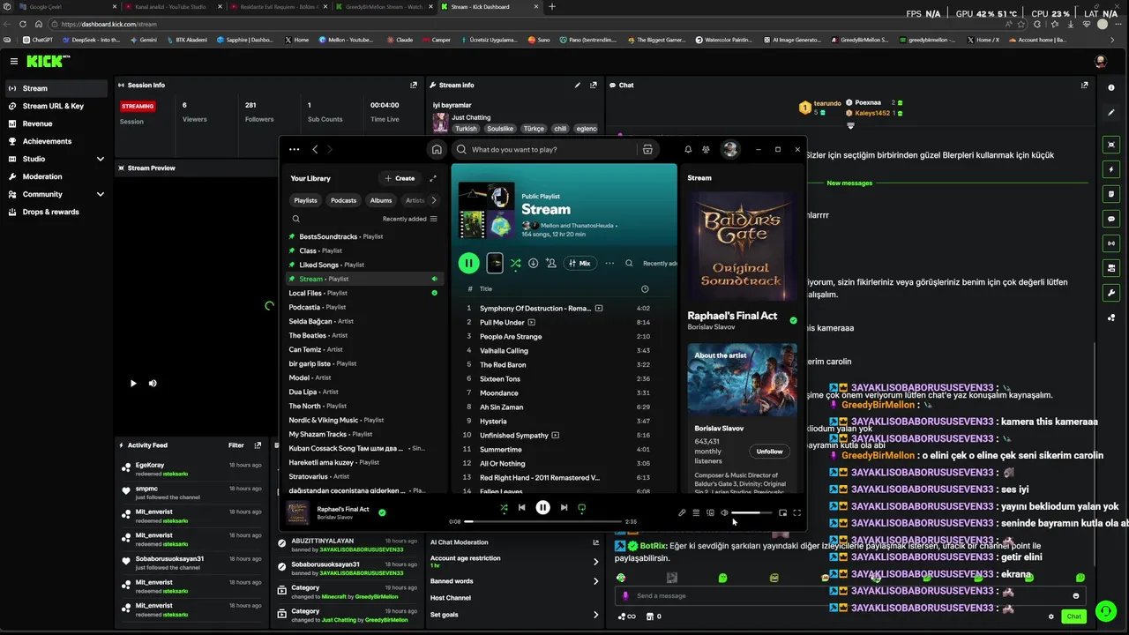Expand Studio section in Kick sidebar

(x=101, y=159)
